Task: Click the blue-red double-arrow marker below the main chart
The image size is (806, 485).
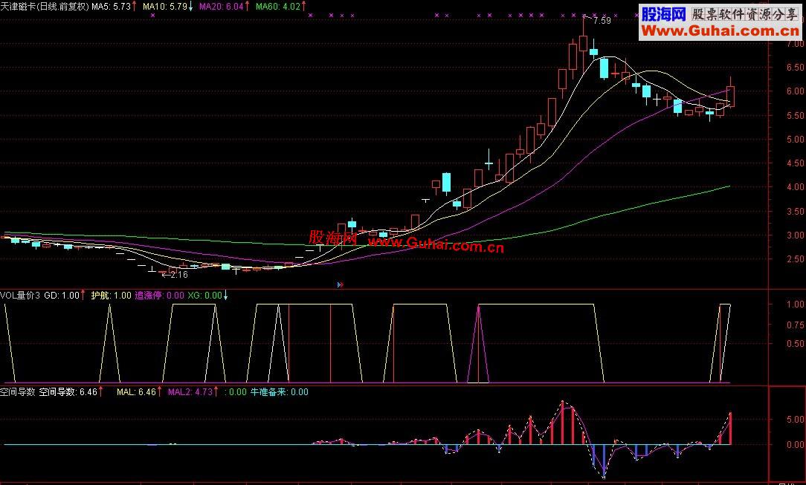Action: pos(340,284)
